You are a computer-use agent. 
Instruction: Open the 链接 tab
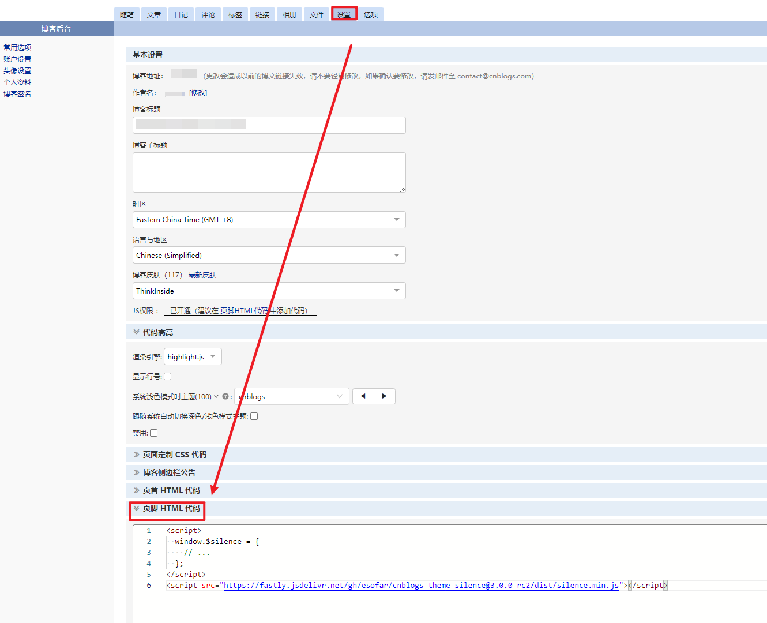point(262,14)
